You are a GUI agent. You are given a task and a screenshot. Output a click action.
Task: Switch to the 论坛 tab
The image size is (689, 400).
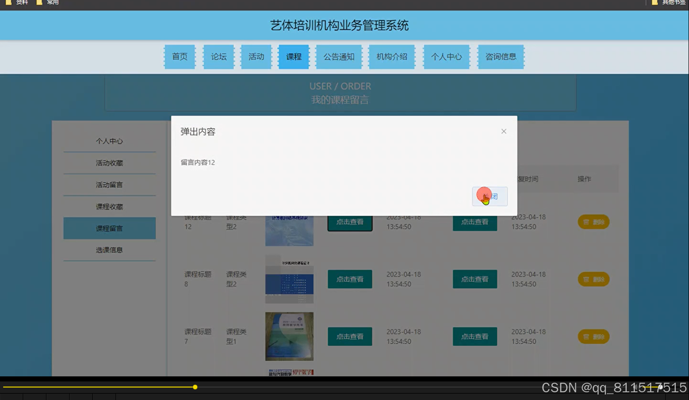[218, 56]
